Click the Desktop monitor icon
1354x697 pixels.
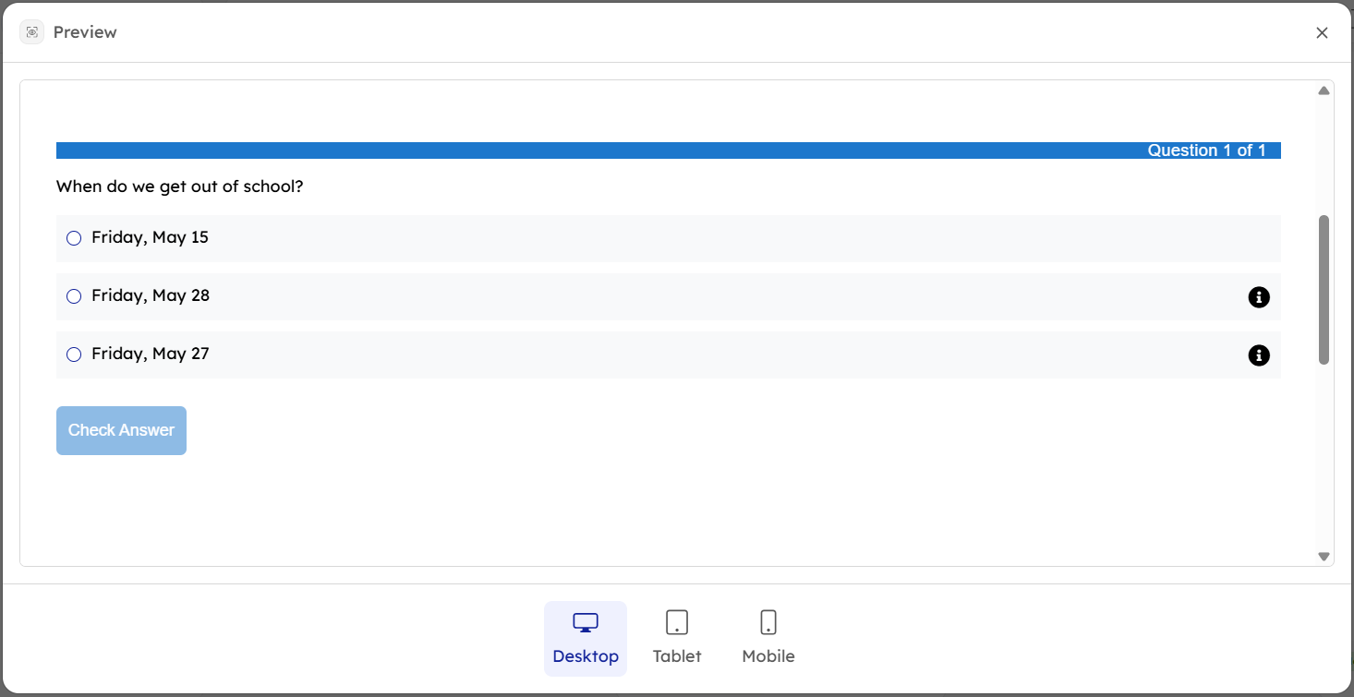pyautogui.click(x=586, y=623)
